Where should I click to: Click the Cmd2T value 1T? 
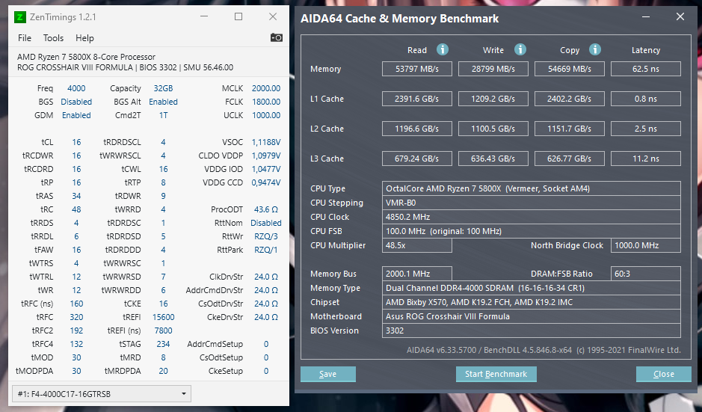163,115
